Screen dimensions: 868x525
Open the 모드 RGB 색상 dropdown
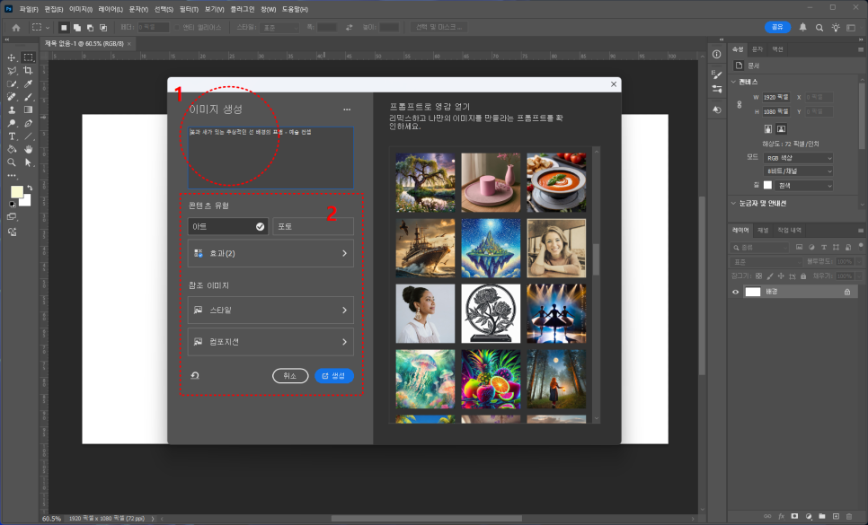(798, 158)
